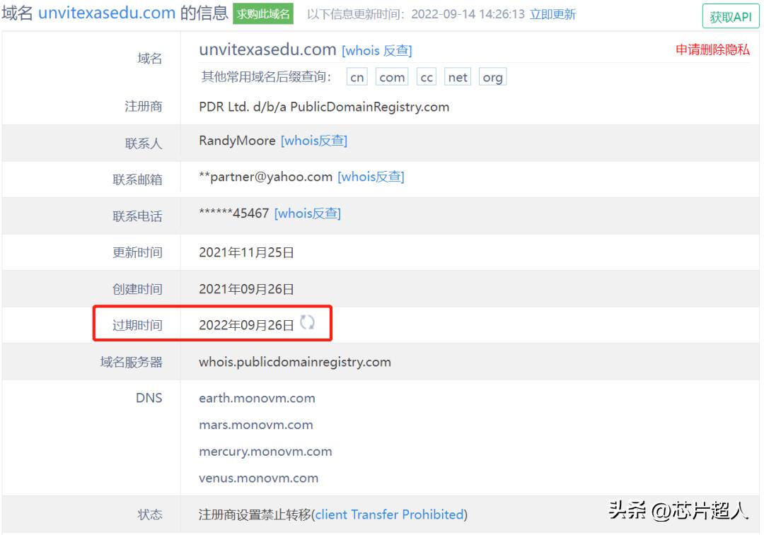Click whois反查 next to RandyMoore contact
This screenshot has height=535, width=764.
point(314,141)
